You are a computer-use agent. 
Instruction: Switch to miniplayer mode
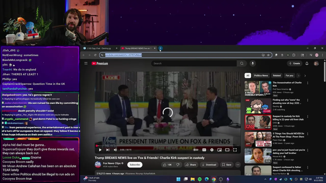tap(220, 150)
